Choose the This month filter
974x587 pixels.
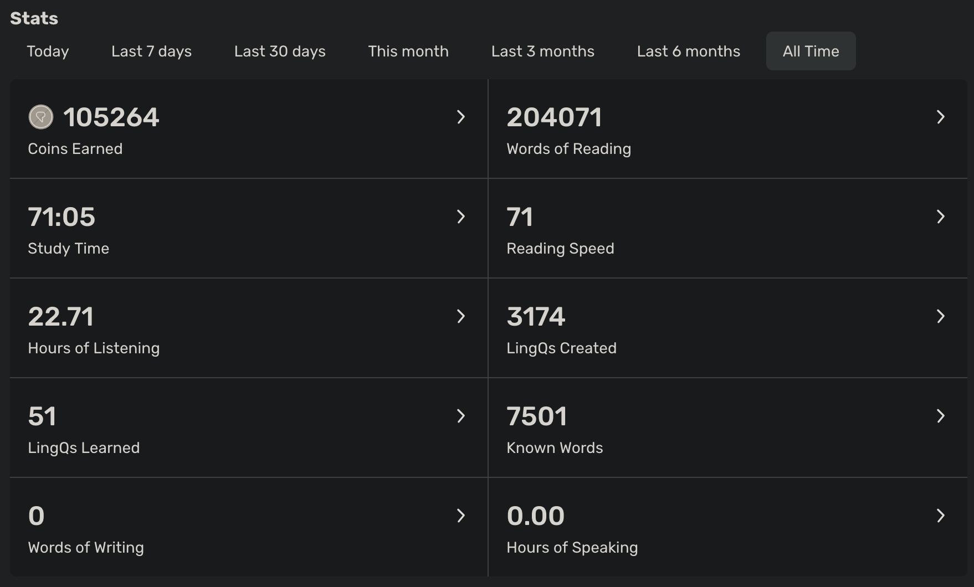pyautogui.click(x=408, y=51)
